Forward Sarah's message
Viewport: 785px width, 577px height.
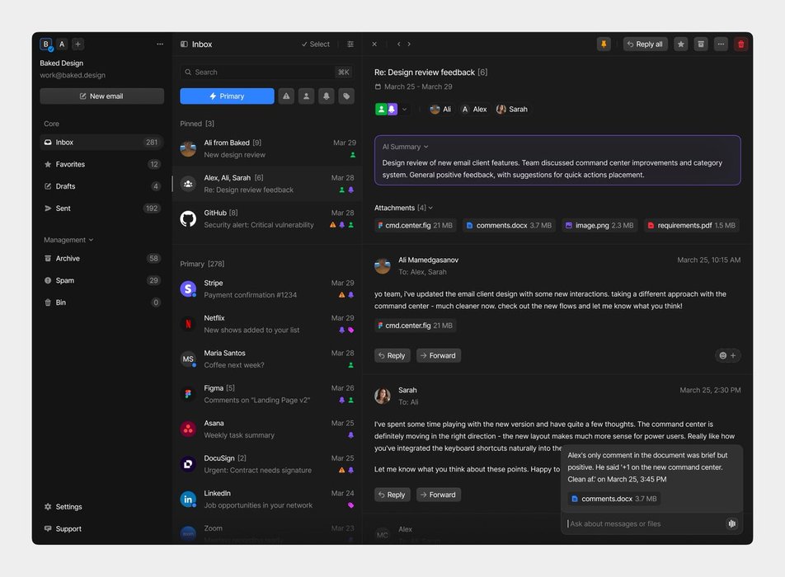coord(438,495)
